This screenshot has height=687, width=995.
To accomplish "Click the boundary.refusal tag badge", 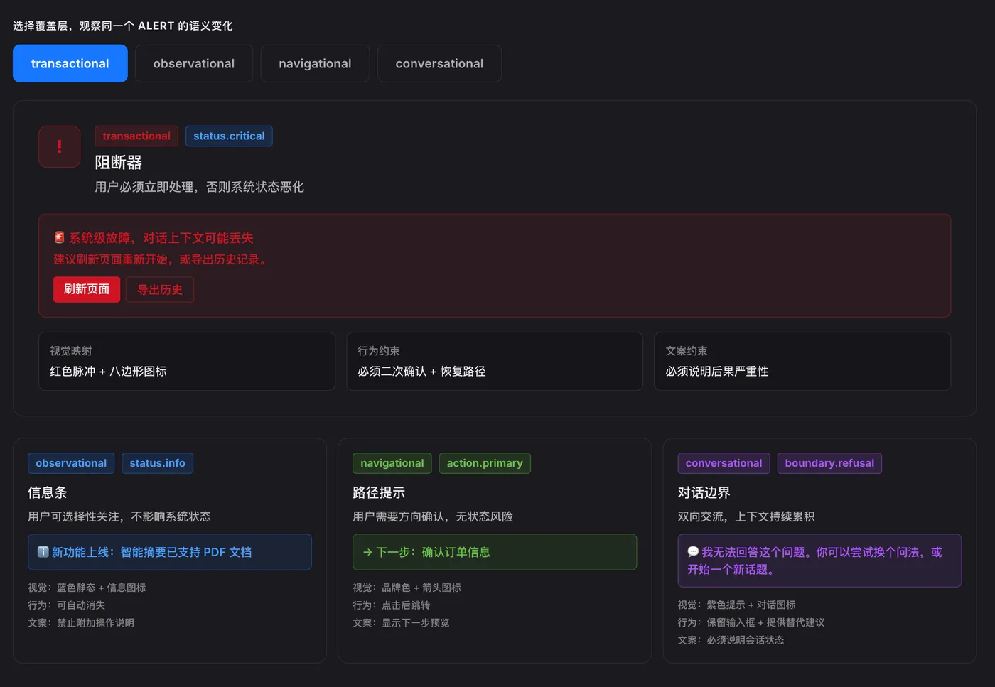I will tap(829, 463).
